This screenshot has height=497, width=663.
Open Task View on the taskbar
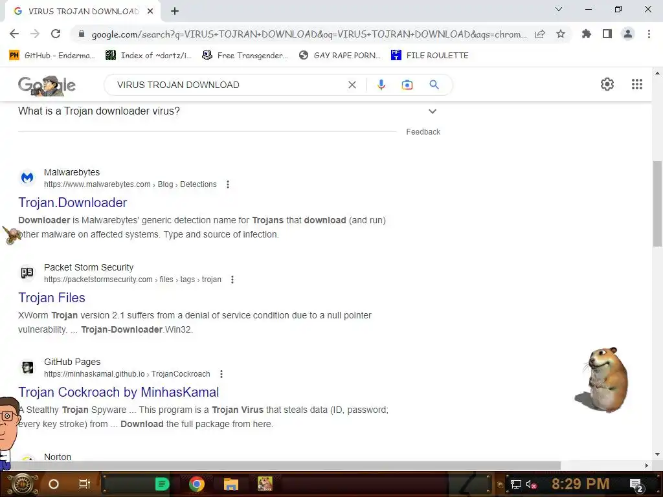point(85,484)
